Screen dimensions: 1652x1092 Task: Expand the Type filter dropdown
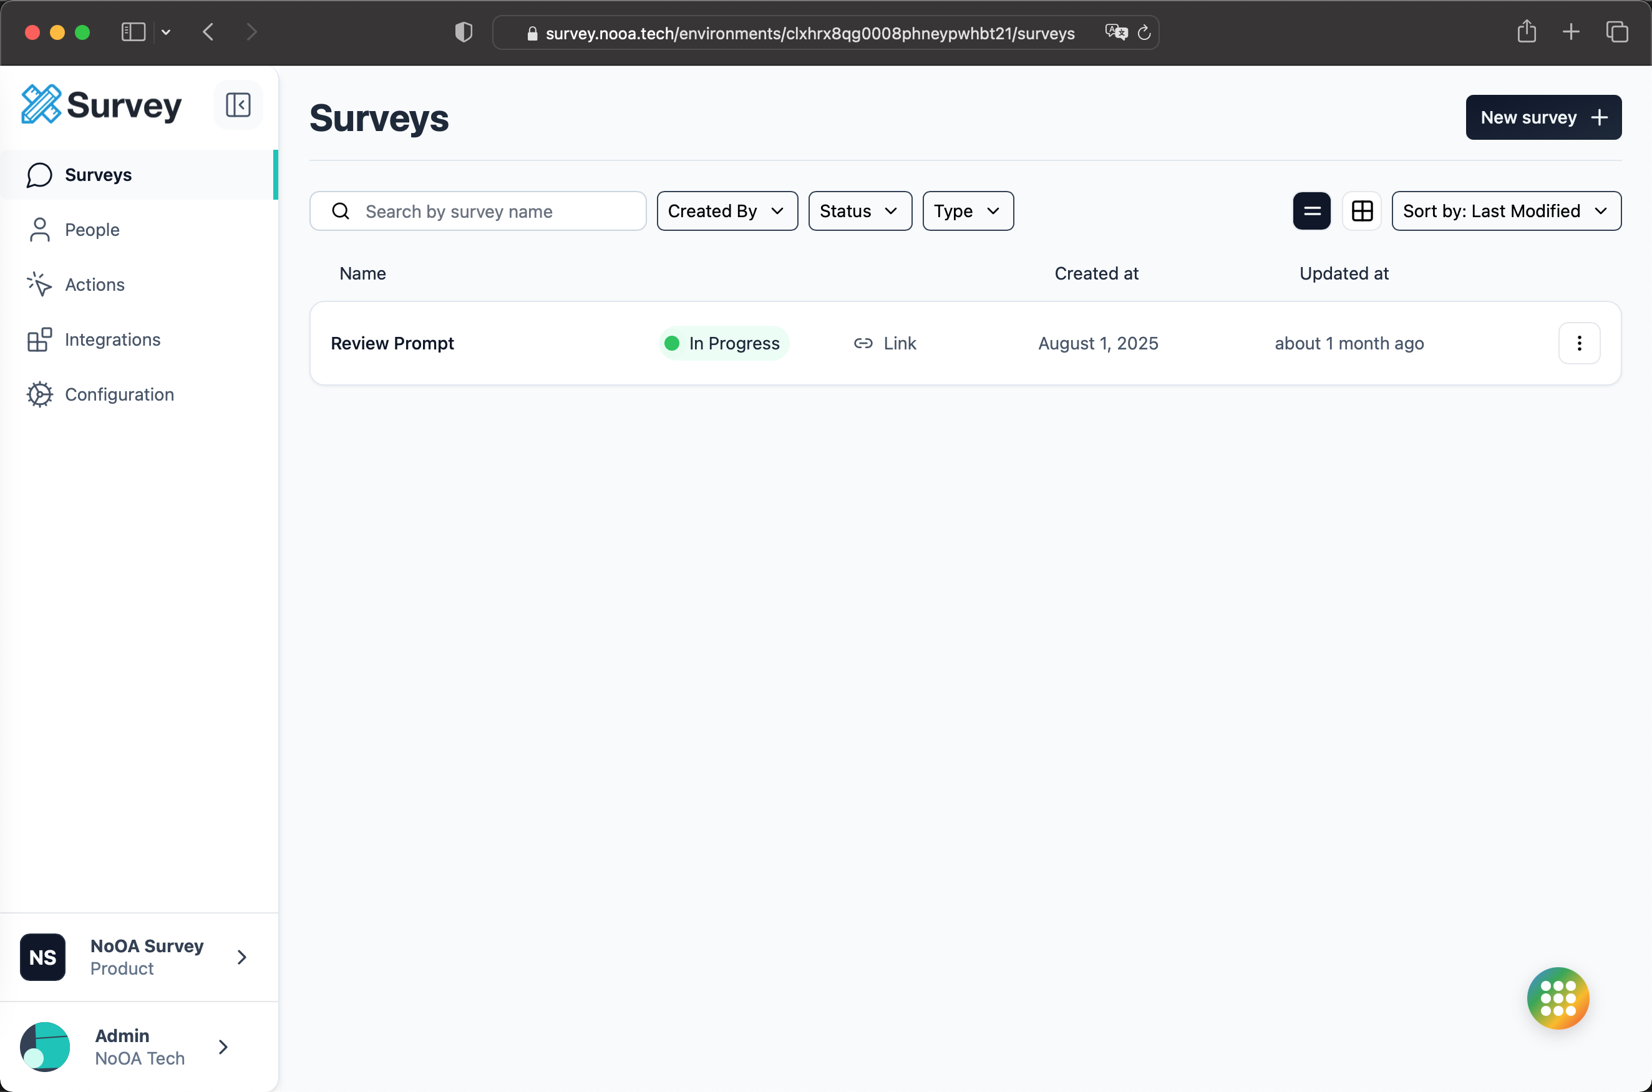[968, 211]
